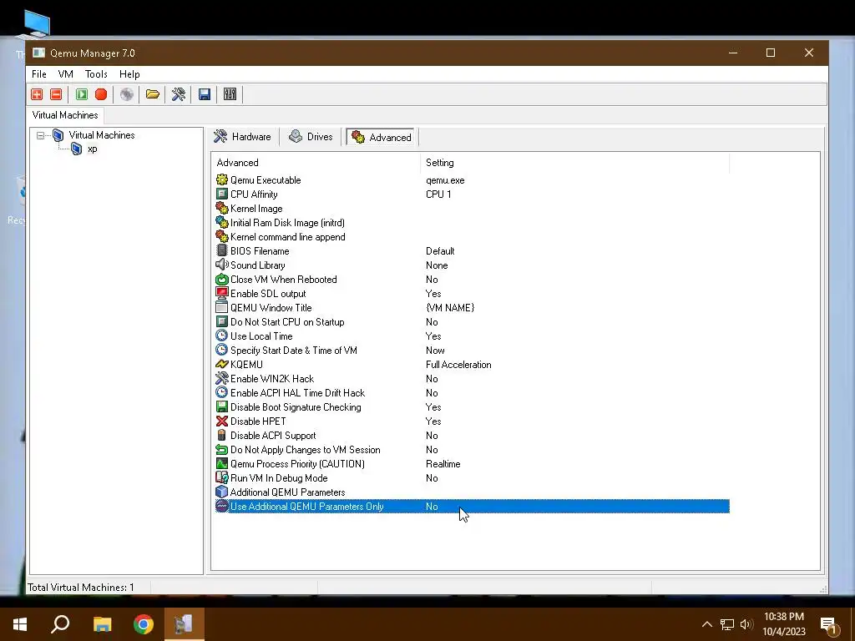The height and width of the screenshot is (641, 855).
Task: Click the sliders options toolbar icon
Action: [230, 94]
